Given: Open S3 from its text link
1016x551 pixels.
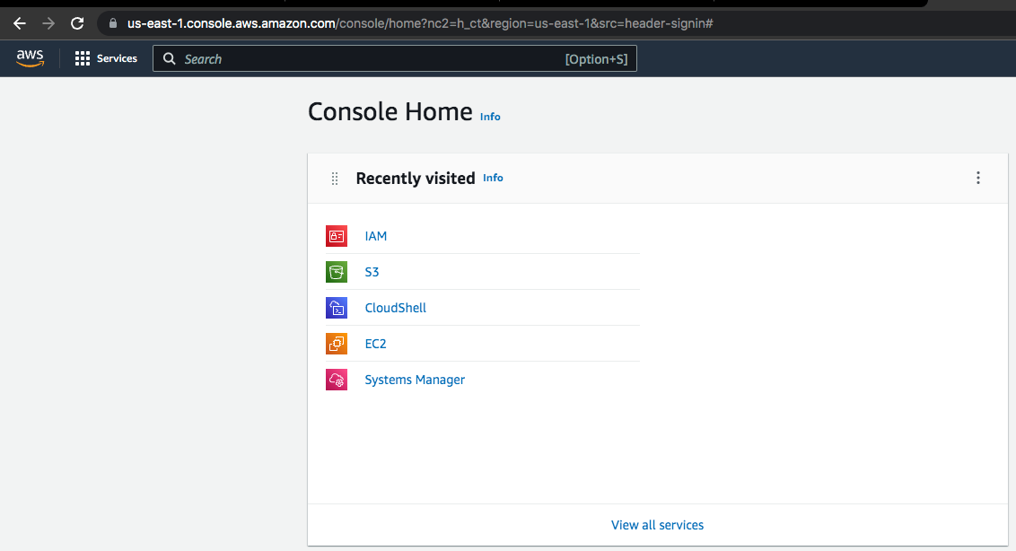Looking at the screenshot, I should click(371, 271).
